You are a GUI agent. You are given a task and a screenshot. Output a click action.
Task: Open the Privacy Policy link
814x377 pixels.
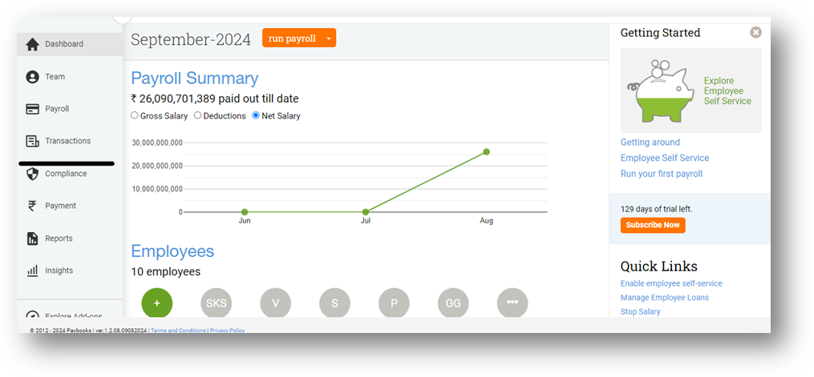(x=228, y=331)
